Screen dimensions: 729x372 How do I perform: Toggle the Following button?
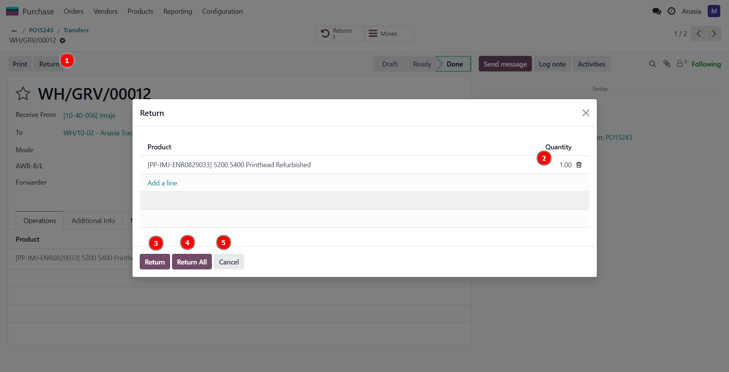click(706, 64)
